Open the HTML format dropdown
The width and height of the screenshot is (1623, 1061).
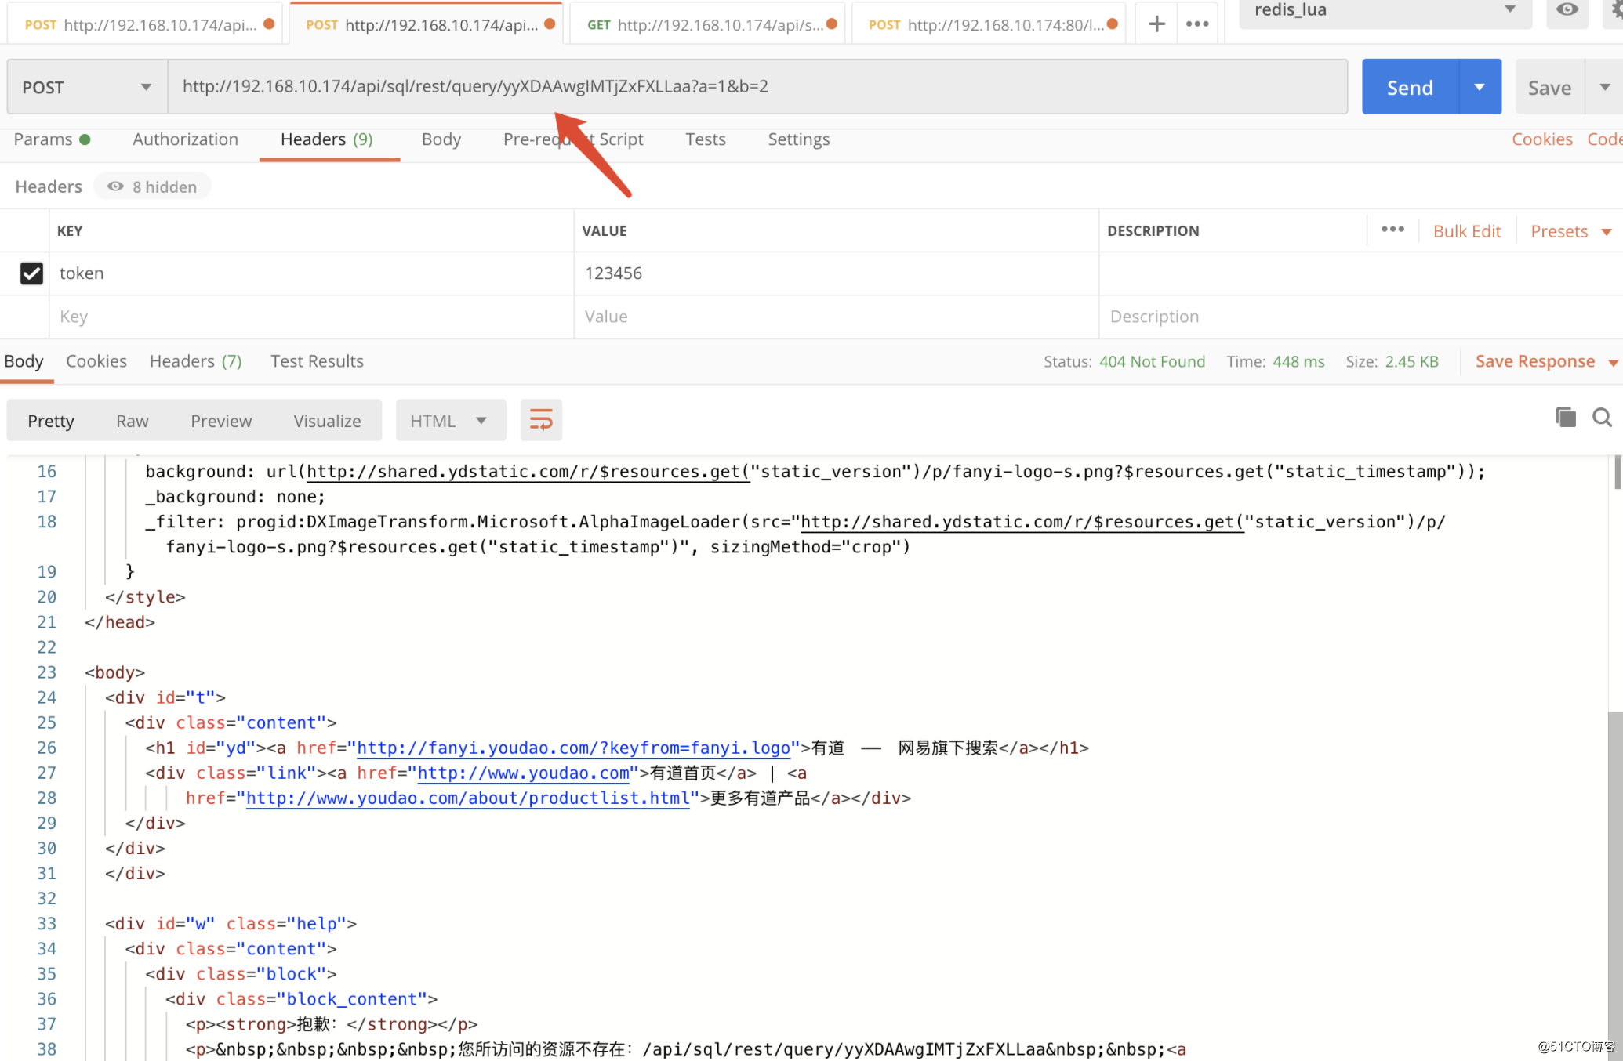point(449,421)
